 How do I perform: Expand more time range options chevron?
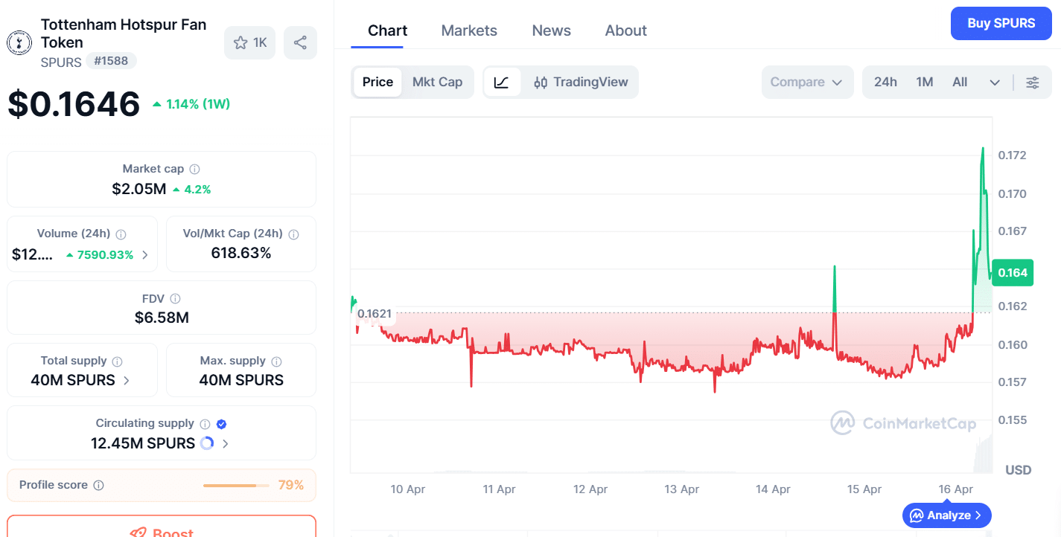(995, 83)
